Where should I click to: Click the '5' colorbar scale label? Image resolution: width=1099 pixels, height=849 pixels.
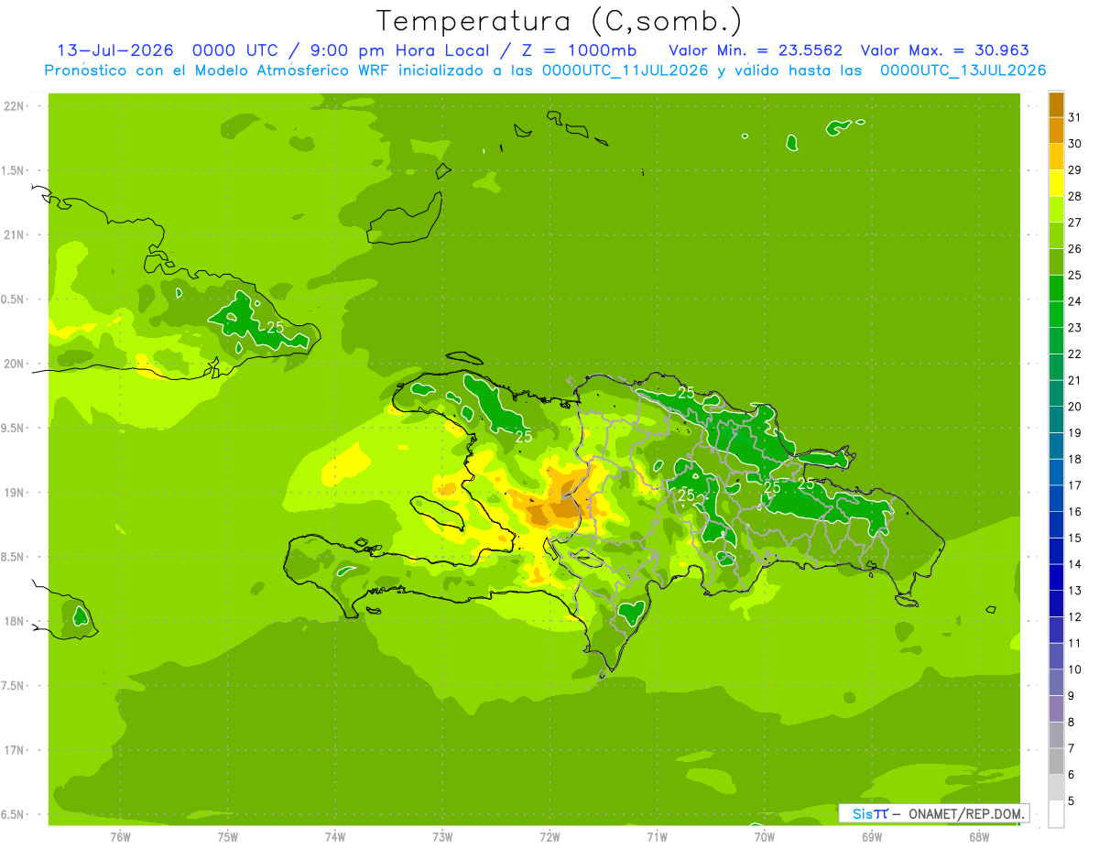[x=1072, y=801]
